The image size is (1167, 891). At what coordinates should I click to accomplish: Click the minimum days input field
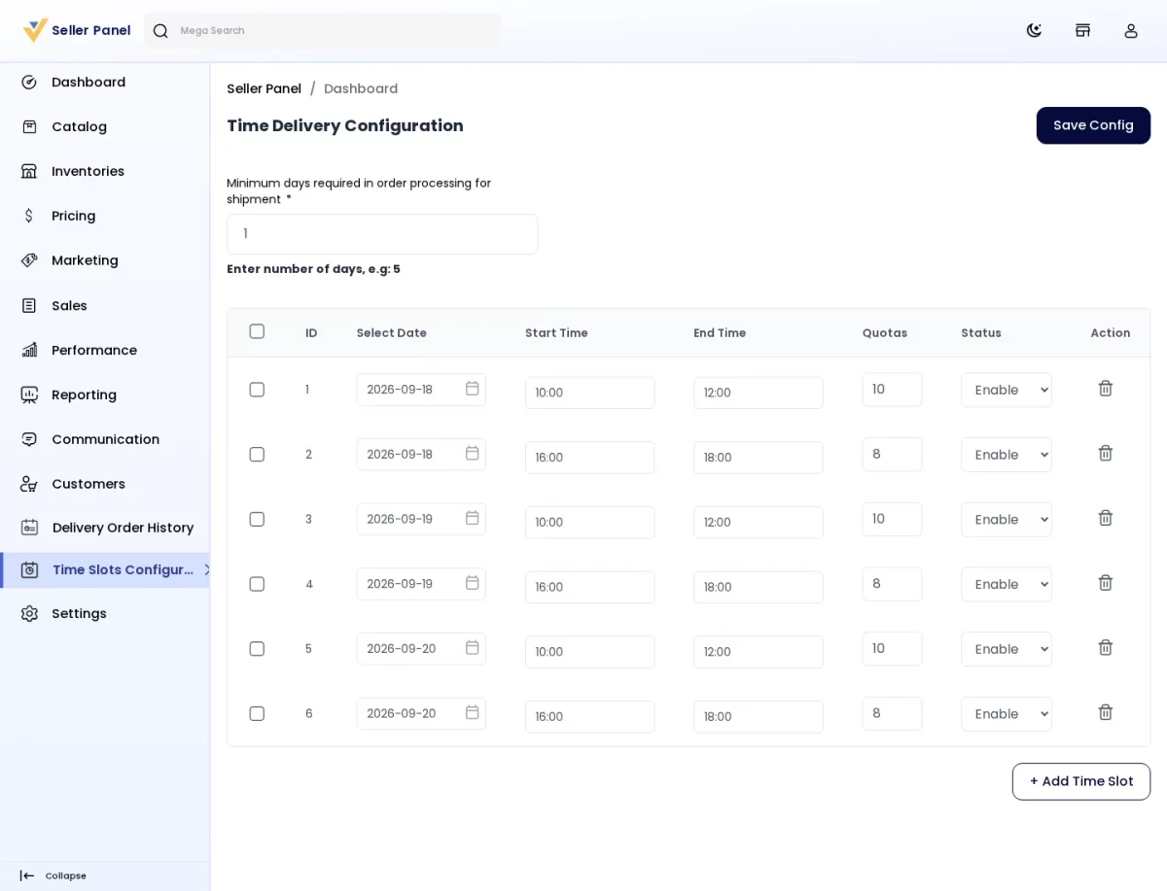click(382, 234)
